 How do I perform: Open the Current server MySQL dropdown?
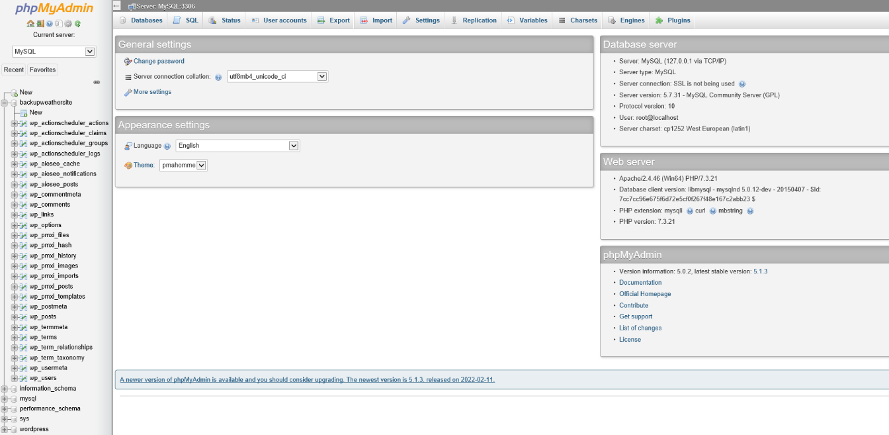pos(54,52)
